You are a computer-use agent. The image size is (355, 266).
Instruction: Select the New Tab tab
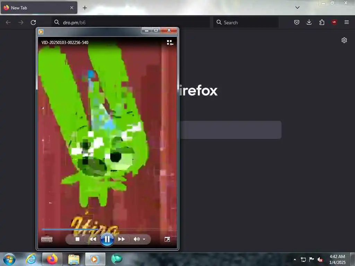39,8
